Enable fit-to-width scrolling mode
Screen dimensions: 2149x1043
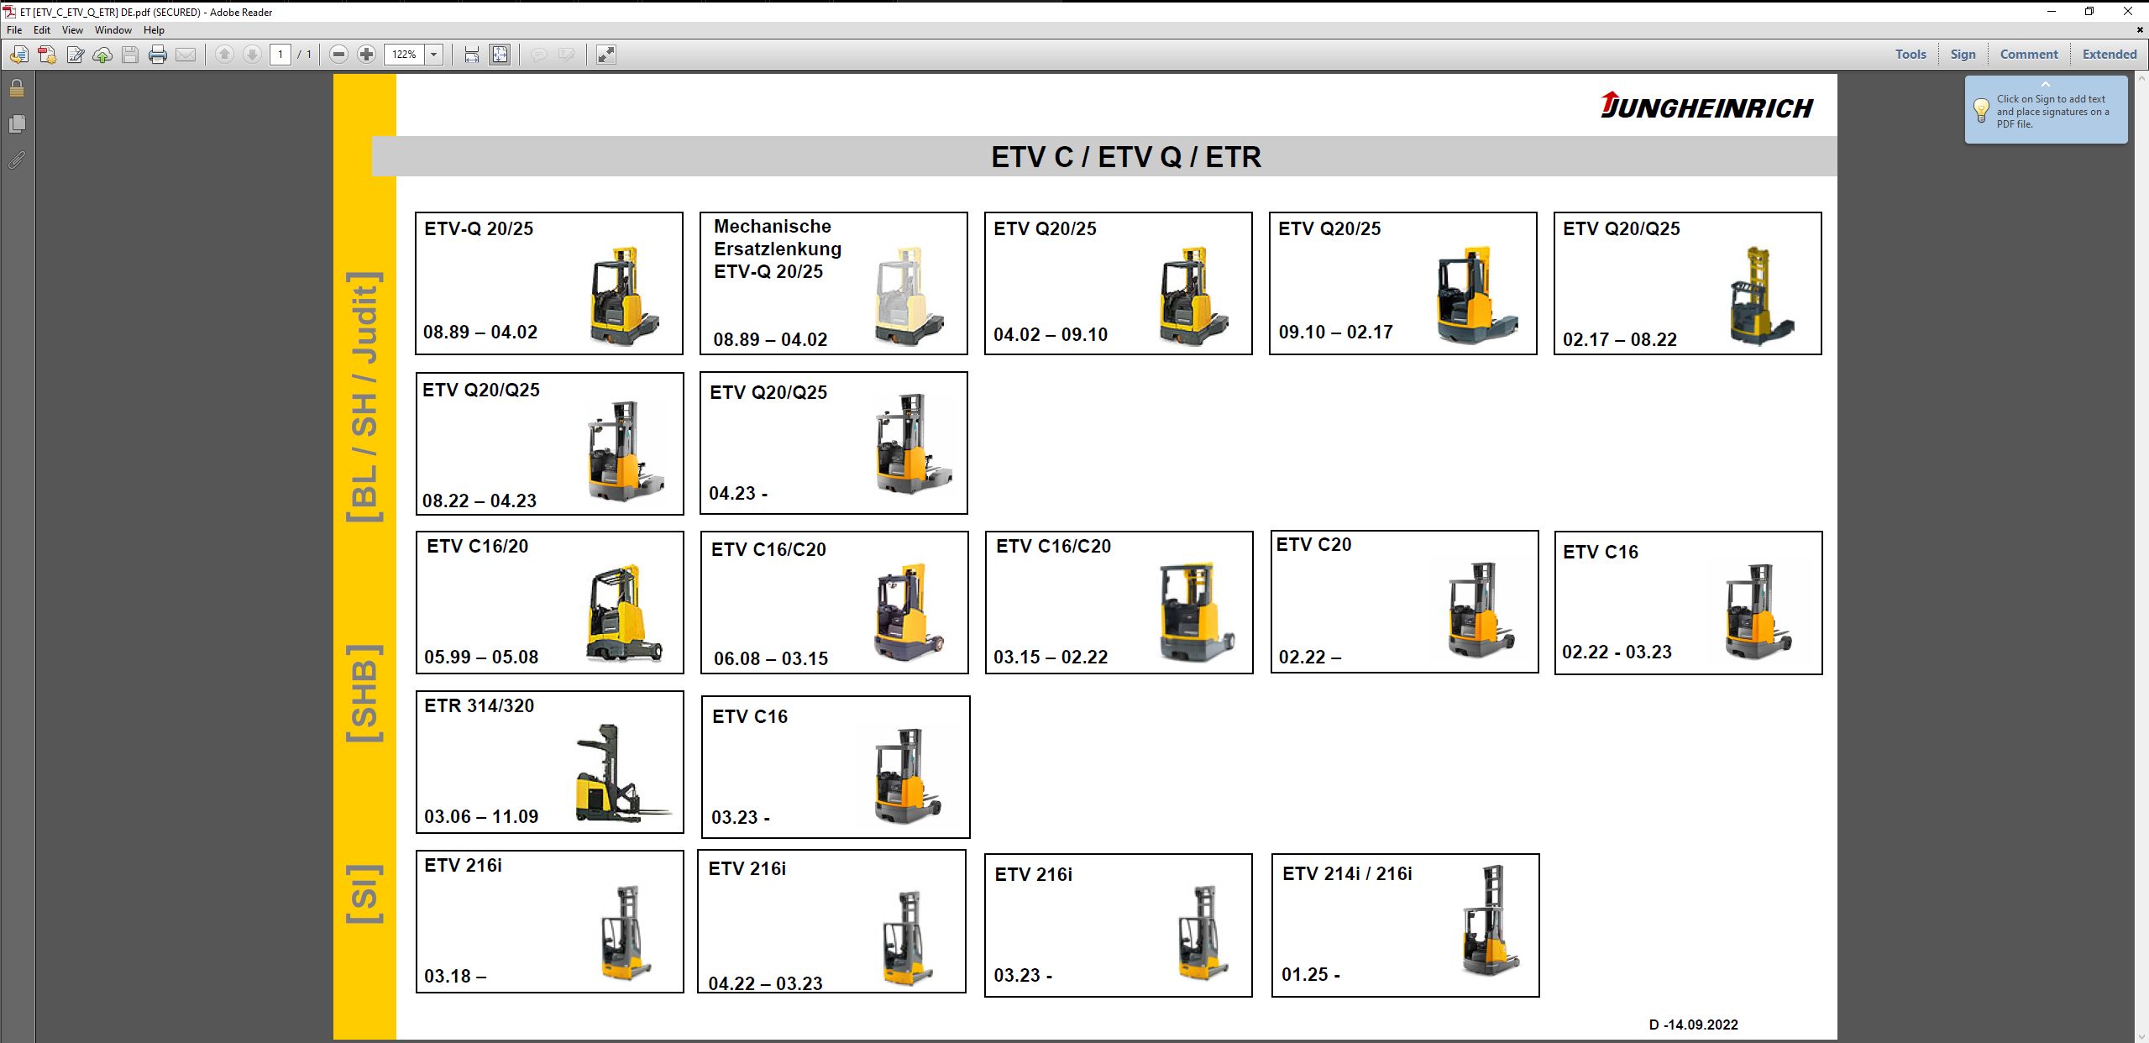point(472,55)
